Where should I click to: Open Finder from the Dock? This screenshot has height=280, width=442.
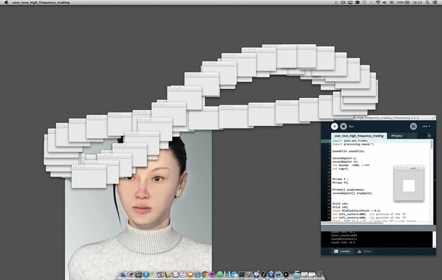(x=125, y=273)
